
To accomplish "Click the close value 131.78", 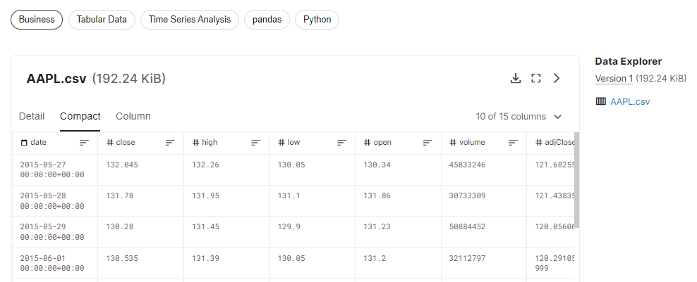I will click(119, 196).
